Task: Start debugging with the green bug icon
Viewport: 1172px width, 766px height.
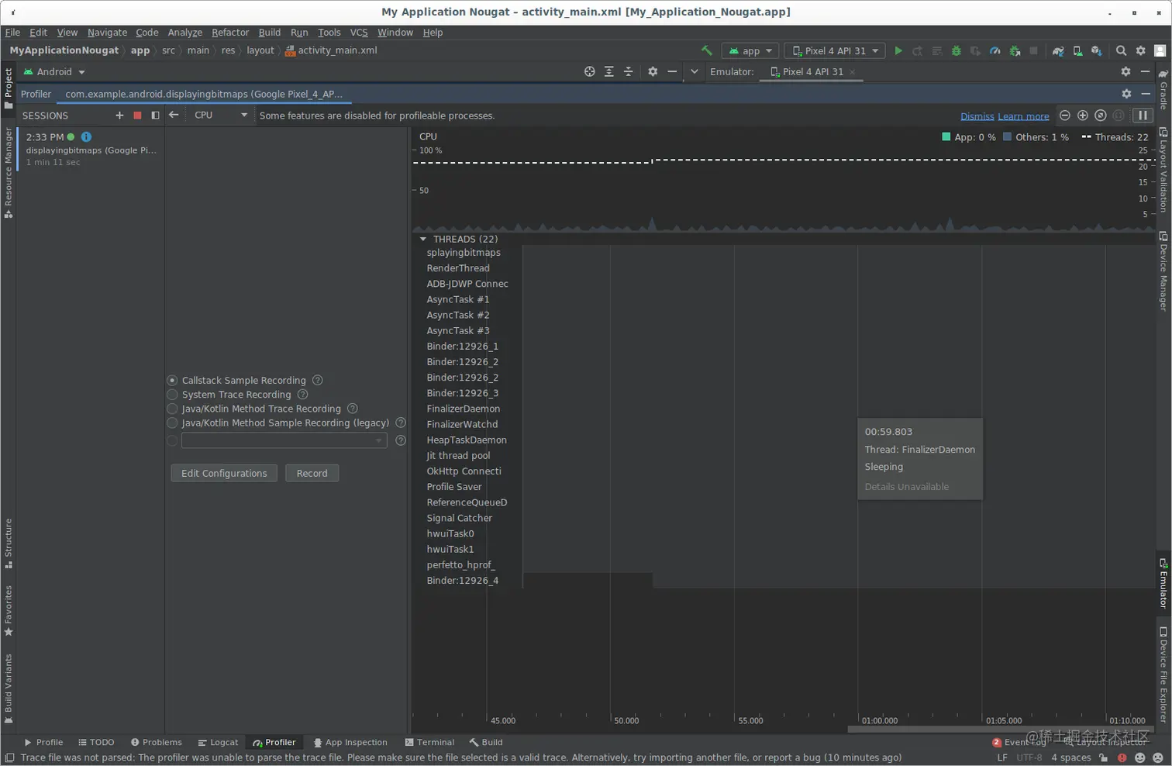Action: pyautogui.click(x=957, y=50)
